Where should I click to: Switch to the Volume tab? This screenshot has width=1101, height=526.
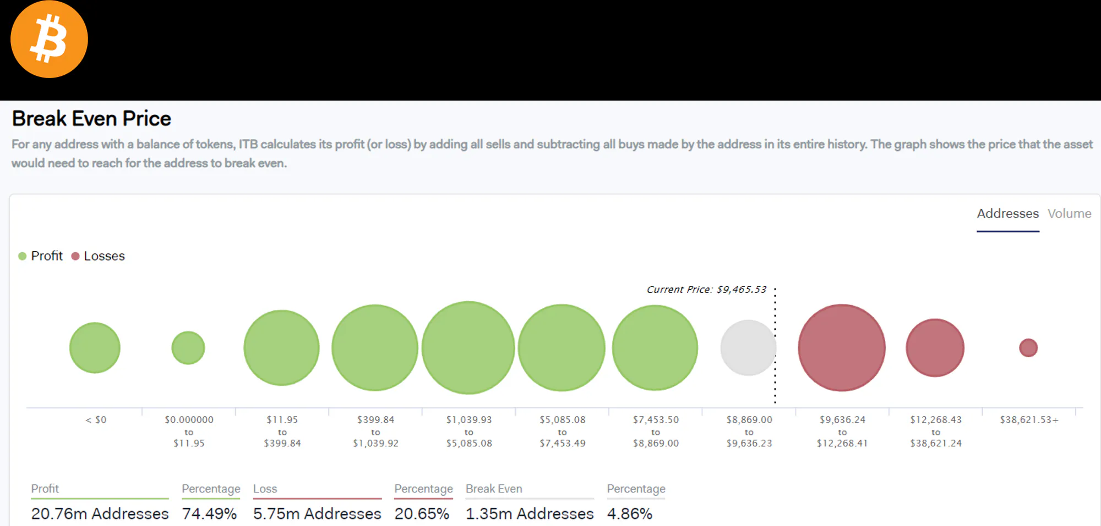[1069, 213]
